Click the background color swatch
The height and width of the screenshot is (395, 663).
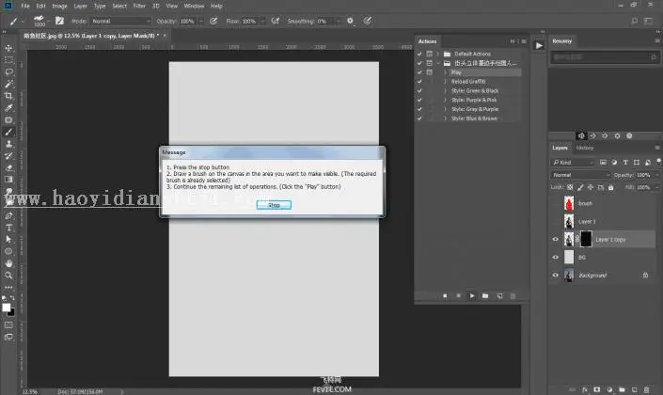click(x=12, y=313)
